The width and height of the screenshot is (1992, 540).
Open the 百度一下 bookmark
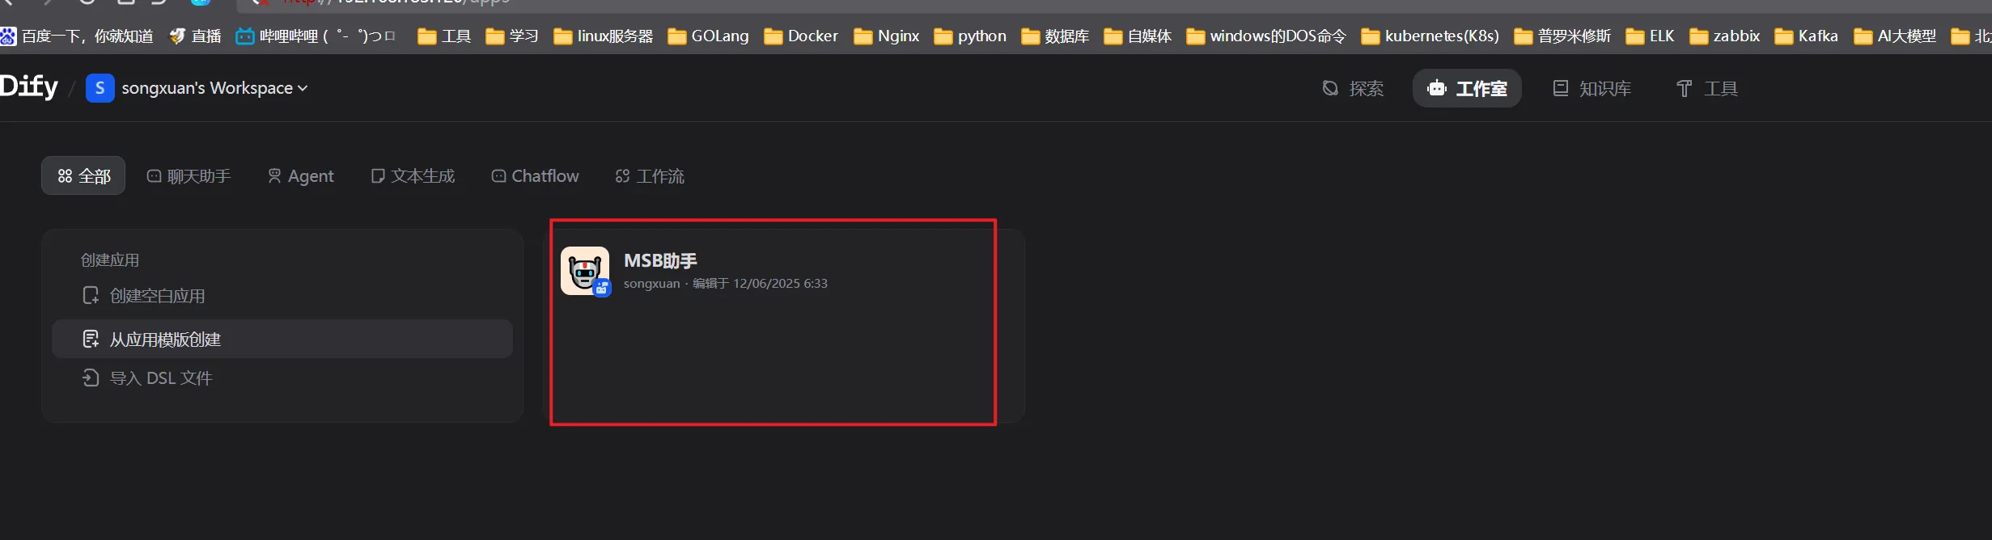pos(78,36)
